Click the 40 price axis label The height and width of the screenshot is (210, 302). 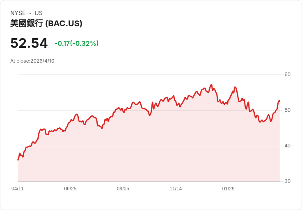[x=287, y=146]
